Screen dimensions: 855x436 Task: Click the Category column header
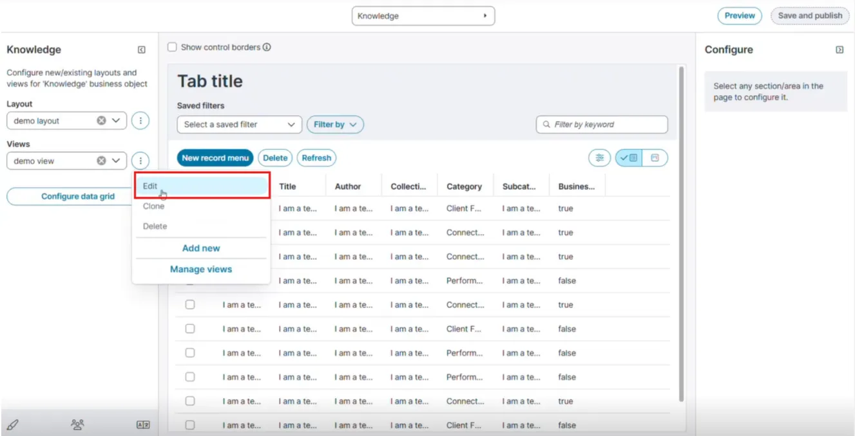coord(464,186)
